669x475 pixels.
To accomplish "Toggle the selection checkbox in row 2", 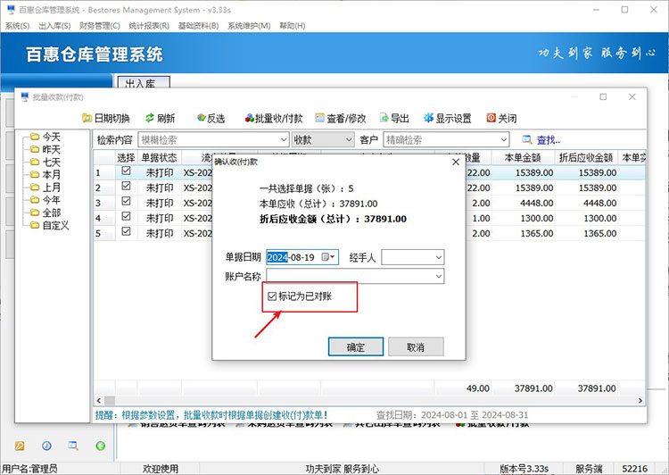I will (x=126, y=186).
